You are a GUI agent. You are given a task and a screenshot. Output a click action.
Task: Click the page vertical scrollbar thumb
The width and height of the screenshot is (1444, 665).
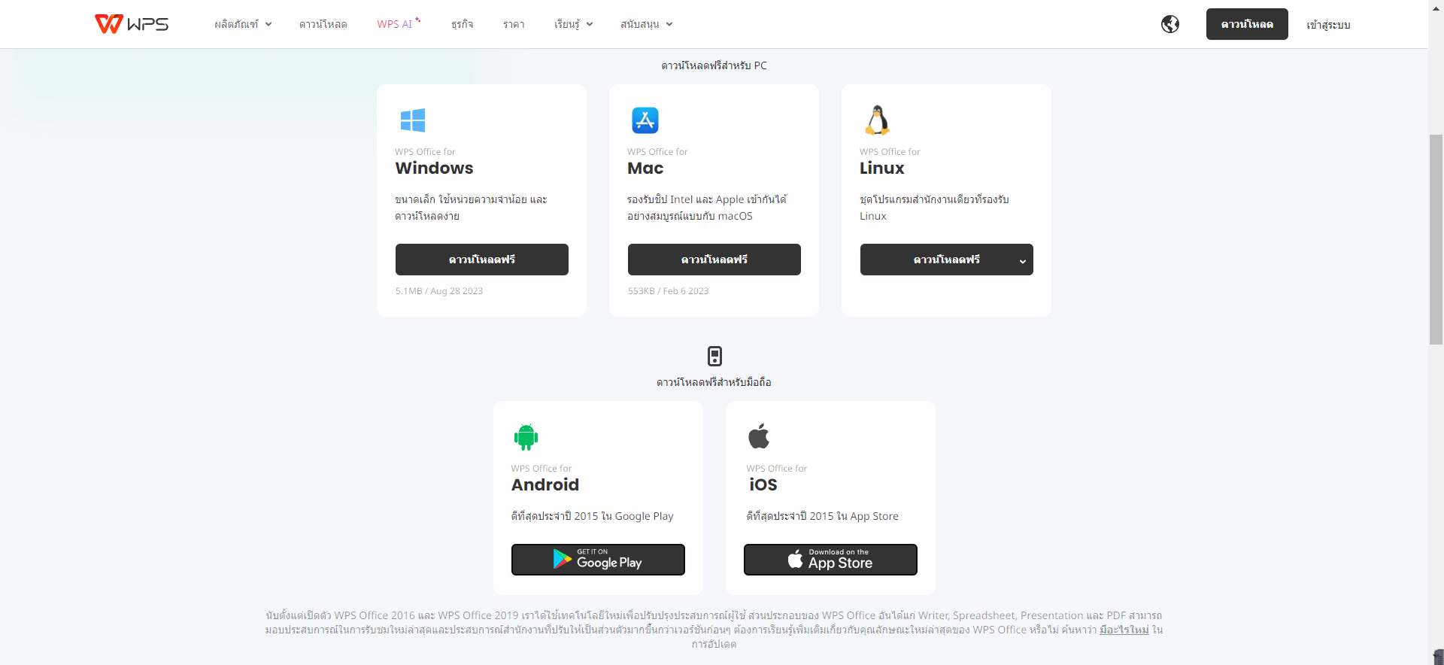tap(1436, 239)
